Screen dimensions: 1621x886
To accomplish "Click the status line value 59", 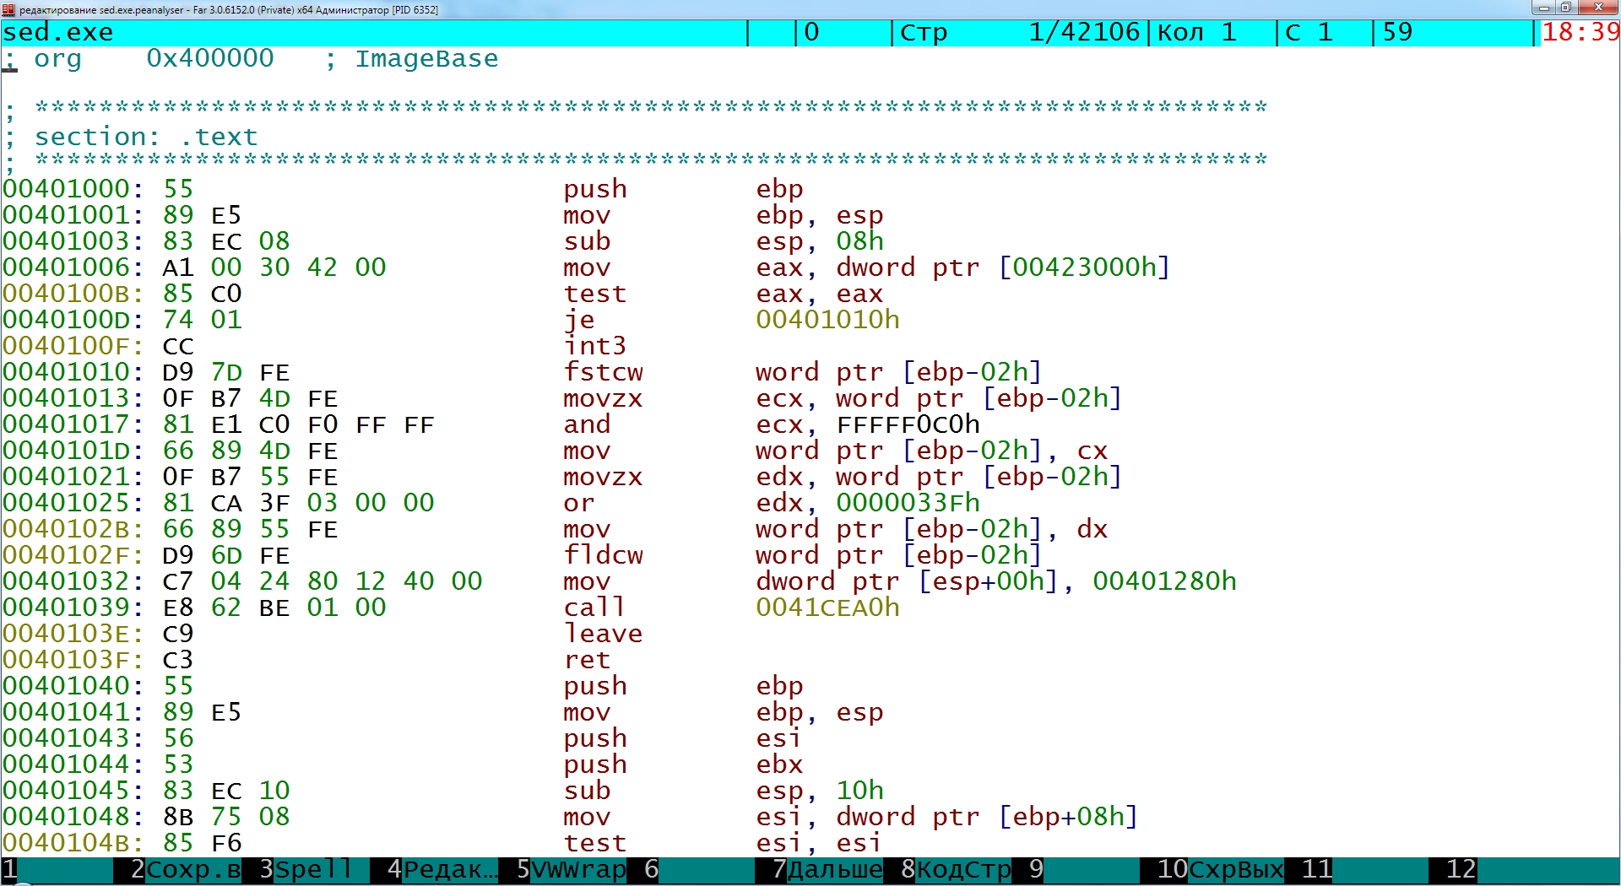I will click(x=1397, y=32).
